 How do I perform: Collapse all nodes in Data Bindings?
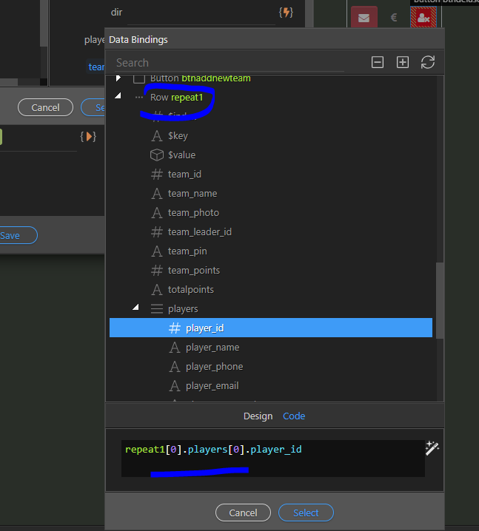[378, 63]
